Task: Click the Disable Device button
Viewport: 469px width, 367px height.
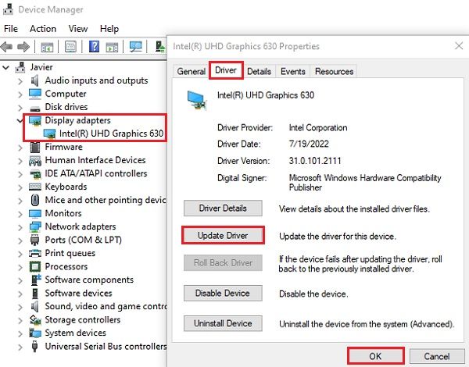Action: pos(223,293)
